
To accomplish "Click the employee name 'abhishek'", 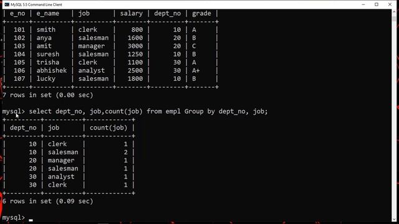I will (51, 70).
